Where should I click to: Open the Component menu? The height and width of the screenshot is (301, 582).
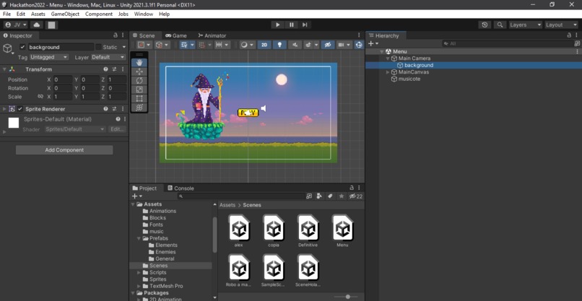[99, 14]
